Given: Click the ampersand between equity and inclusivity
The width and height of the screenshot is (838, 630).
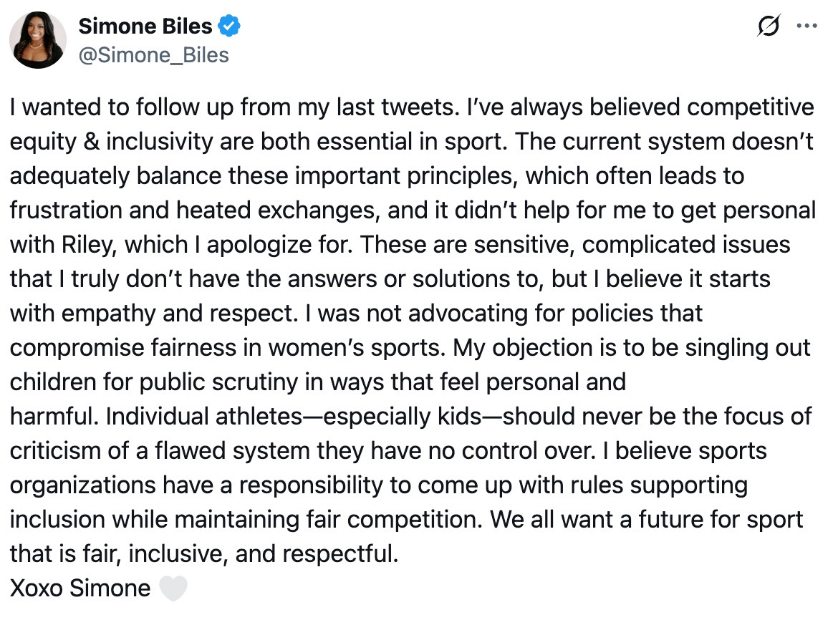Looking at the screenshot, I should point(90,142).
